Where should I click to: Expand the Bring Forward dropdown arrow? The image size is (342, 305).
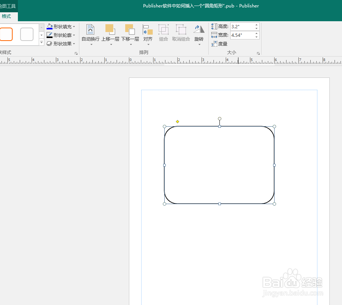click(111, 44)
